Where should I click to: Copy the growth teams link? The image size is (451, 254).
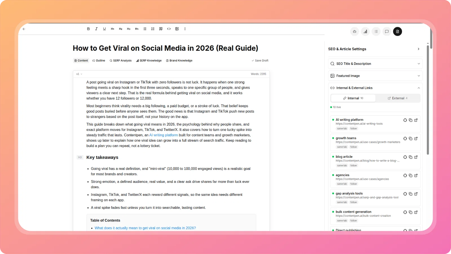point(410,139)
